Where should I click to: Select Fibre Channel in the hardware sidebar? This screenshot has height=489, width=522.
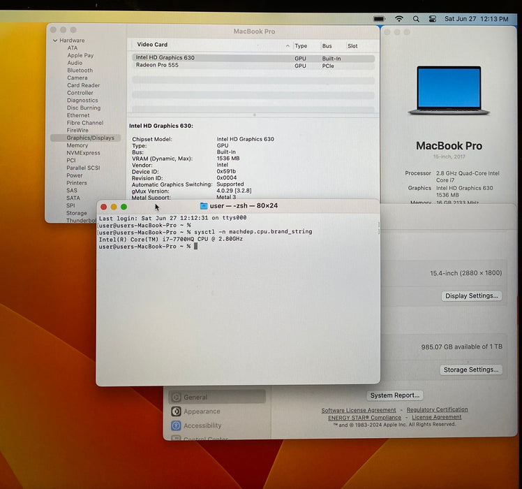tap(85, 123)
